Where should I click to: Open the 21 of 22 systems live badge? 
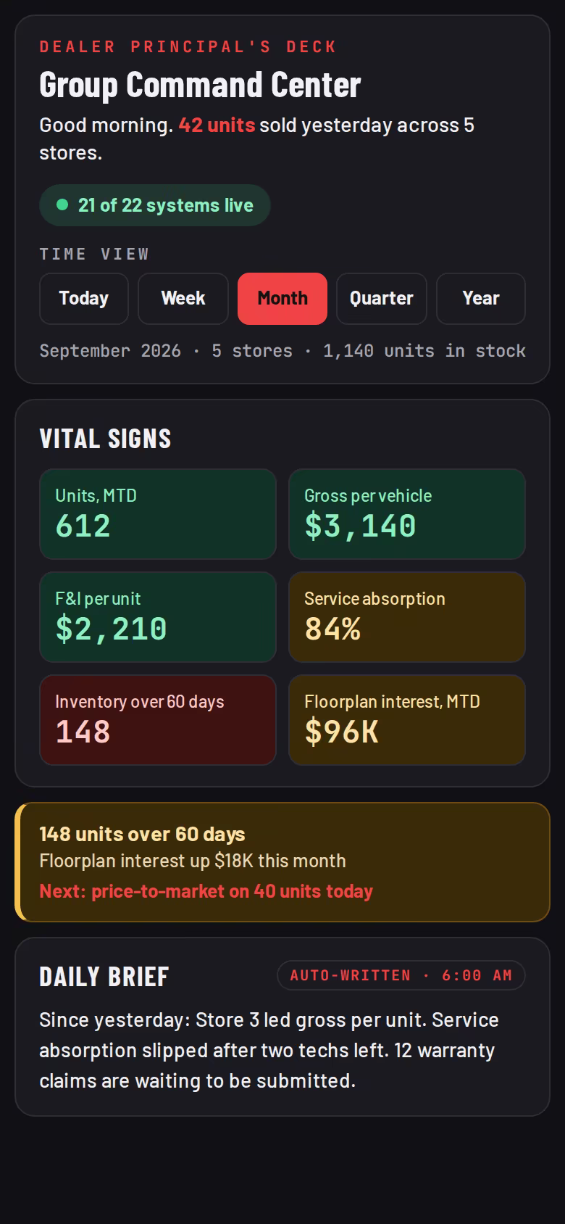coord(155,205)
